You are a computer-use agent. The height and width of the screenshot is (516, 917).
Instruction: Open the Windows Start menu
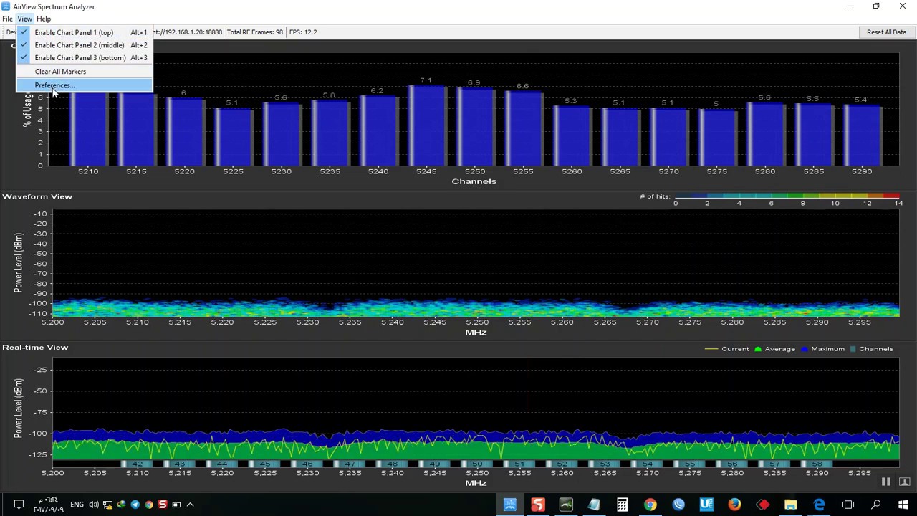(903, 505)
